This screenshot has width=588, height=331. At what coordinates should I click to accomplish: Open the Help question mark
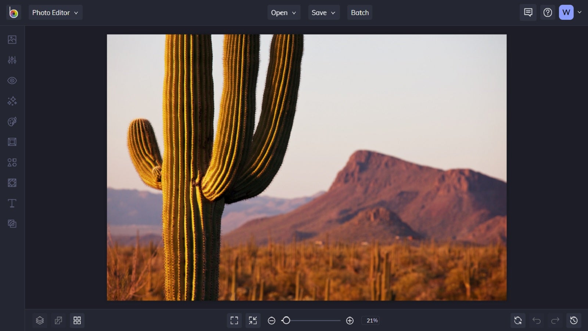[x=547, y=12]
